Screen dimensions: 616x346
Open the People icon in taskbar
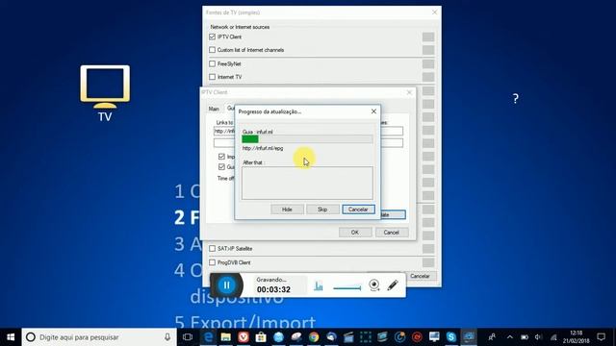coord(492,337)
